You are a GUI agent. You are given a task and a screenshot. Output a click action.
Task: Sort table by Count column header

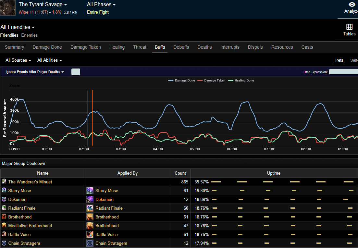tap(180, 173)
